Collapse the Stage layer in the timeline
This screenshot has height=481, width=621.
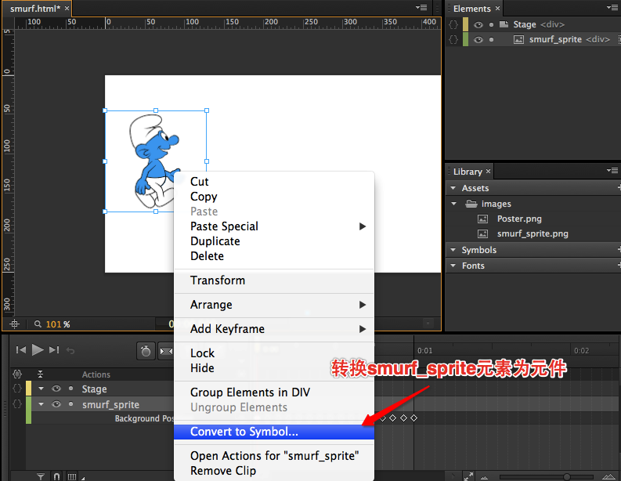point(42,389)
